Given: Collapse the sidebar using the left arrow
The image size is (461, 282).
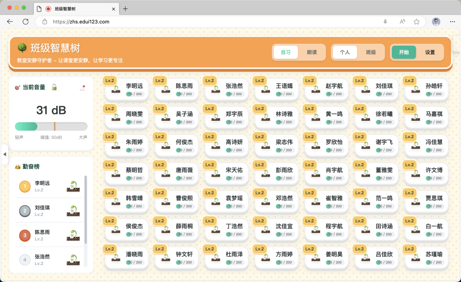Looking at the screenshot, I should pos(5,154).
